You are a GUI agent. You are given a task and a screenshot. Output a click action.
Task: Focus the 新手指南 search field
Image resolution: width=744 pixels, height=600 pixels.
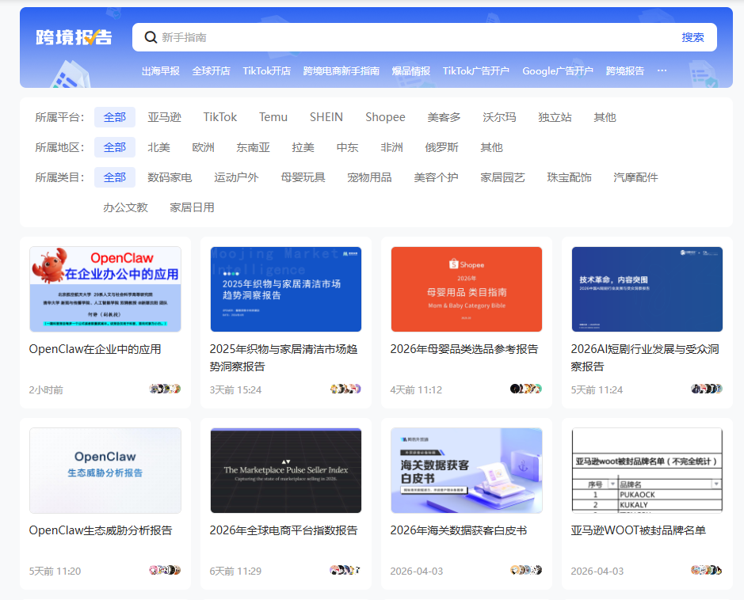tap(412, 37)
